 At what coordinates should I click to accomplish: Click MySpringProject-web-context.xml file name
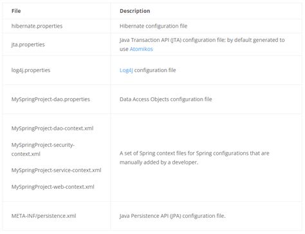pyautogui.click(x=53, y=187)
